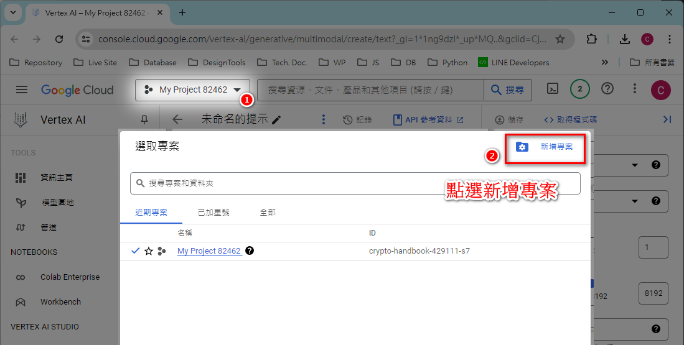Open the 記錄 history button

(357, 120)
